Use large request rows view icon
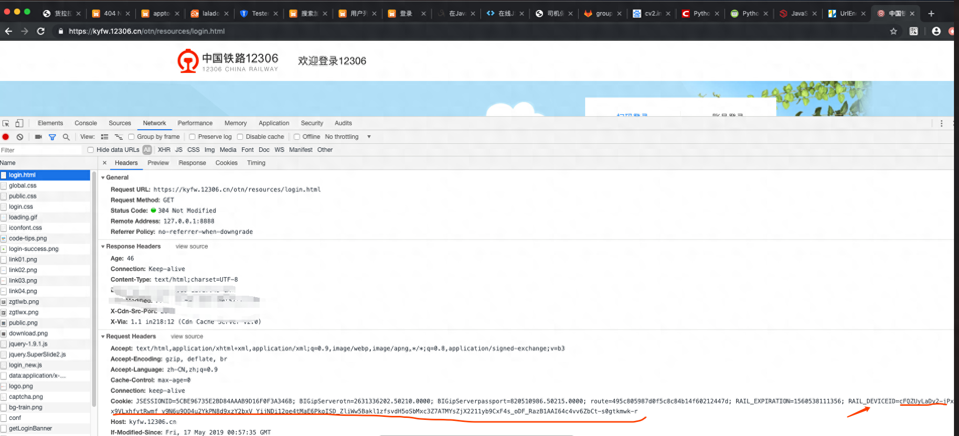This screenshot has height=436, width=959. coord(105,137)
